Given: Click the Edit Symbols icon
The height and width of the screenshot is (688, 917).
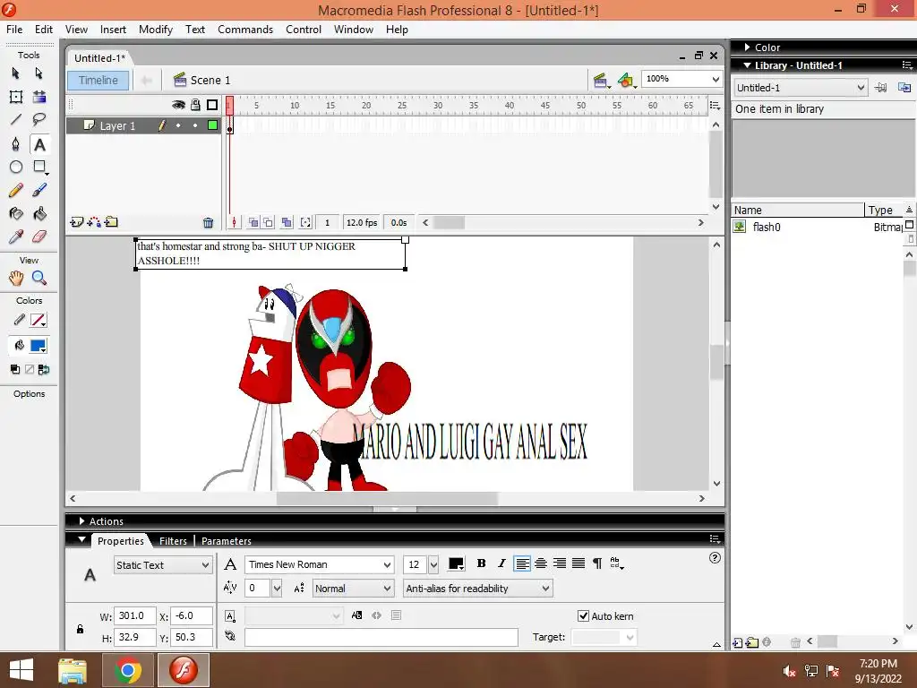Looking at the screenshot, I should click(626, 80).
